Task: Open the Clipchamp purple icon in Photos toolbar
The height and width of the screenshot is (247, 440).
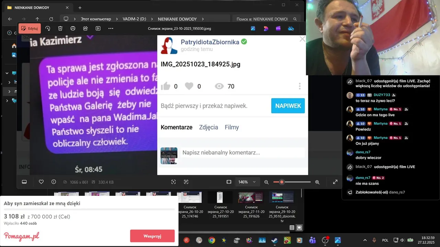Action: click(x=278, y=28)
